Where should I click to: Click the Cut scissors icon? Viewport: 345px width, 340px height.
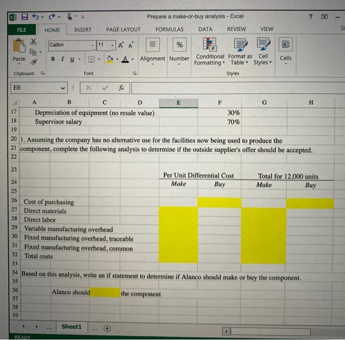click(34, 41)
